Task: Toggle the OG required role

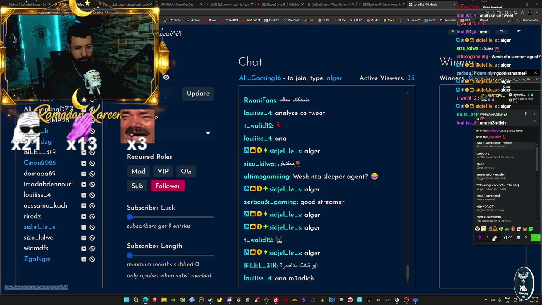Action: coord(186,172)
